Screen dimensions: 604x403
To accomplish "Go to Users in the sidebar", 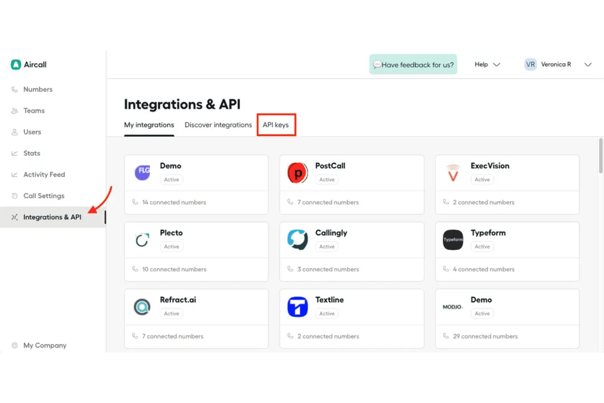I will pos(32,132).
